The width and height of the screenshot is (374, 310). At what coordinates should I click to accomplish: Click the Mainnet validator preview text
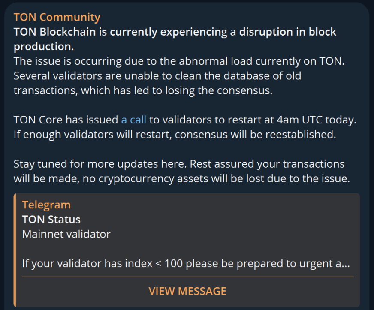click(x=66, y=234)
